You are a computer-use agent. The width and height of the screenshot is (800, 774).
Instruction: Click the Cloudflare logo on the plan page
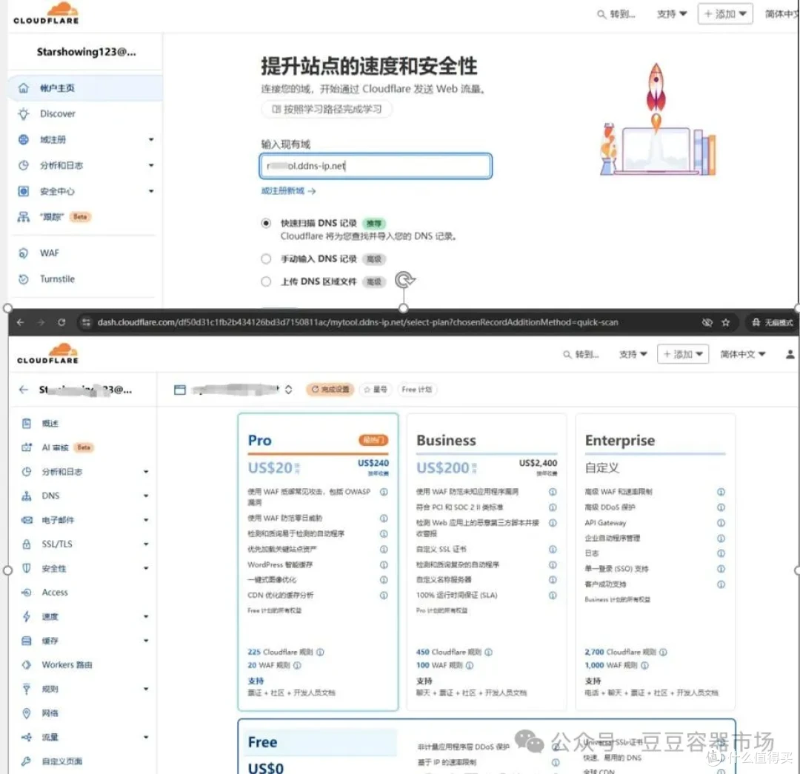coord(47,354)
